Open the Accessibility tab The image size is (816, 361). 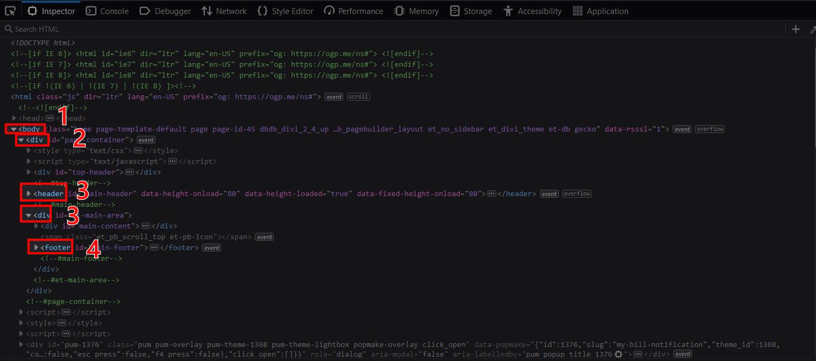click(x=533, y=11)
